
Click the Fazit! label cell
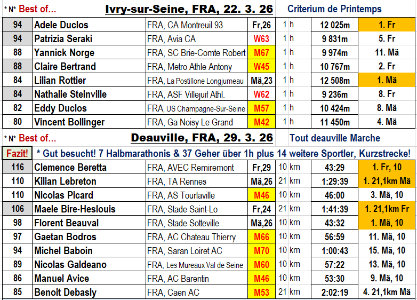coord(17,153)
